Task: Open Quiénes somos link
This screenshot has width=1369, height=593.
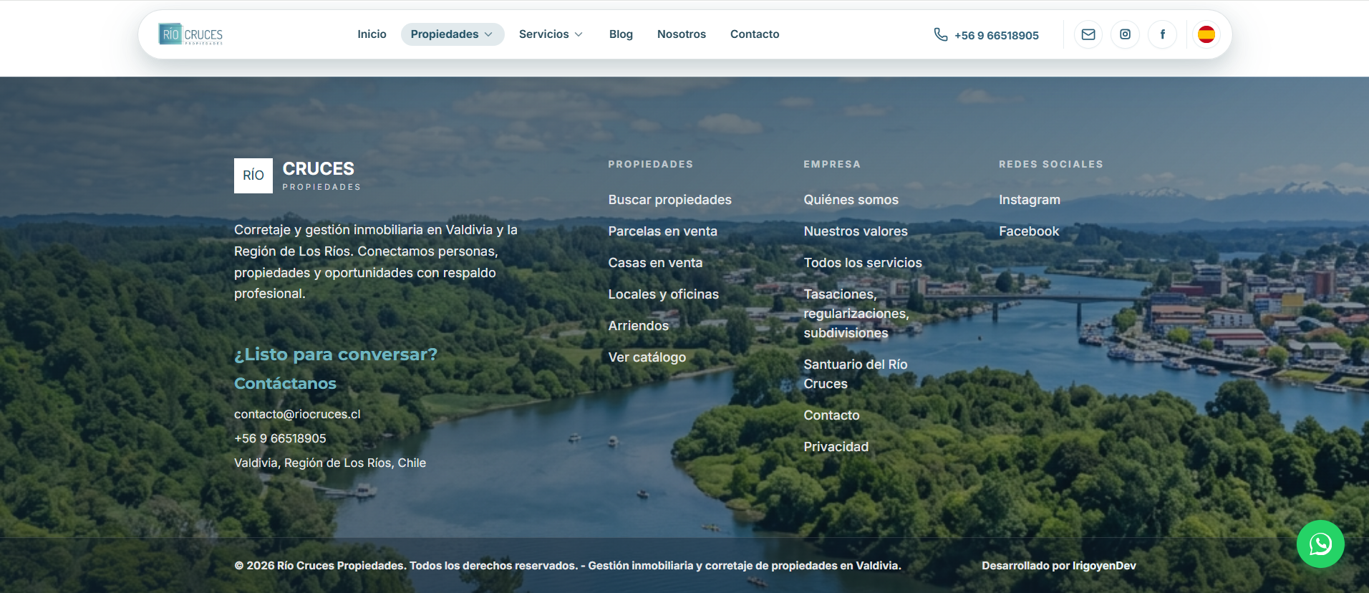Action: (851, 200)
